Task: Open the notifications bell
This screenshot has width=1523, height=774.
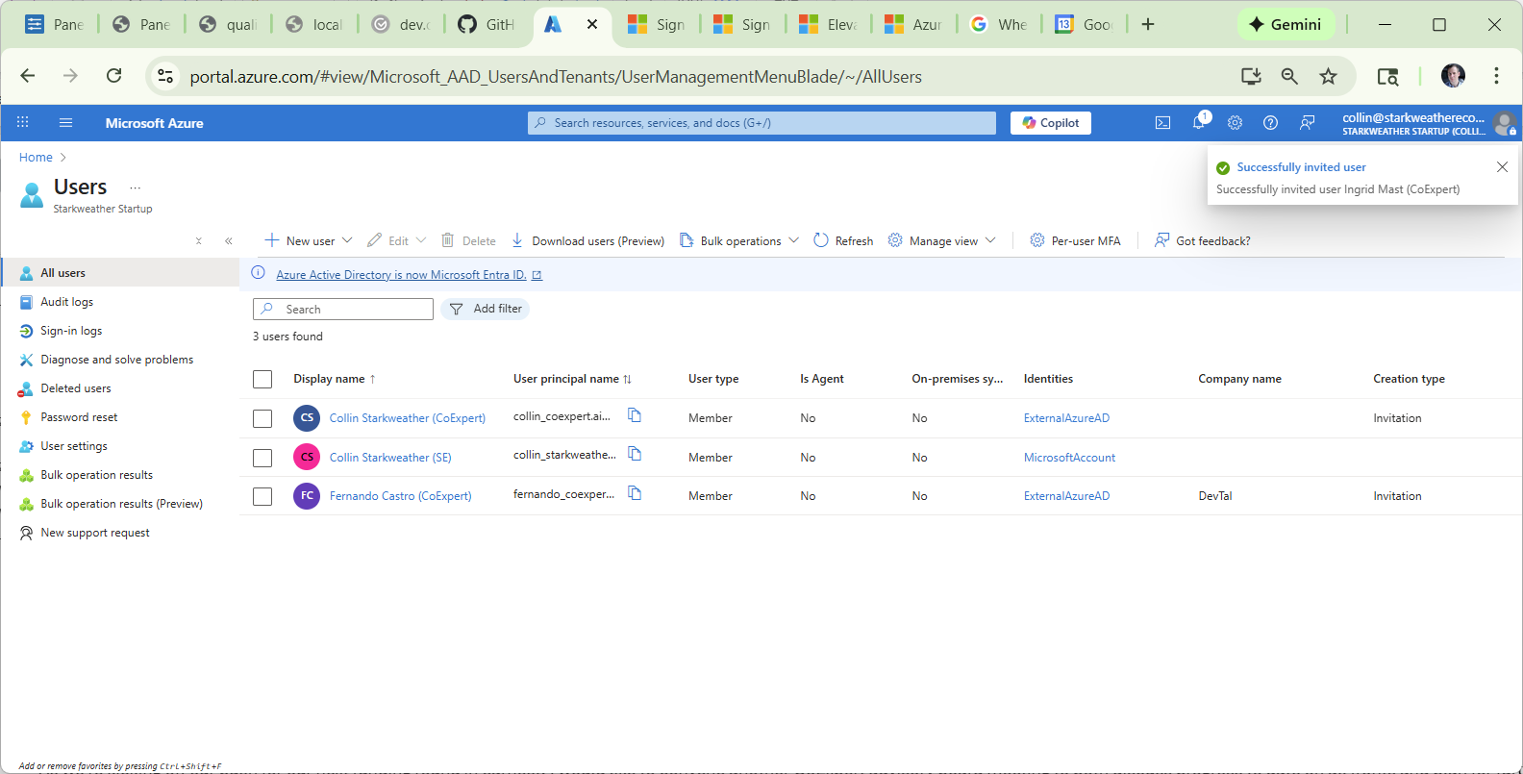Action: point(1199,122)
